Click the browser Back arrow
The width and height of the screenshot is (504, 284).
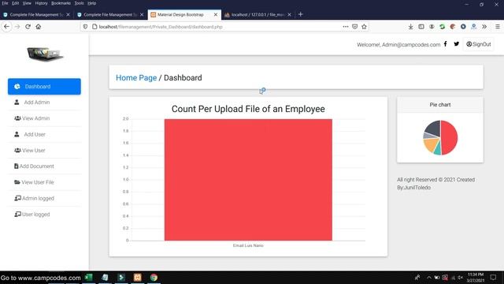(7, 27)
